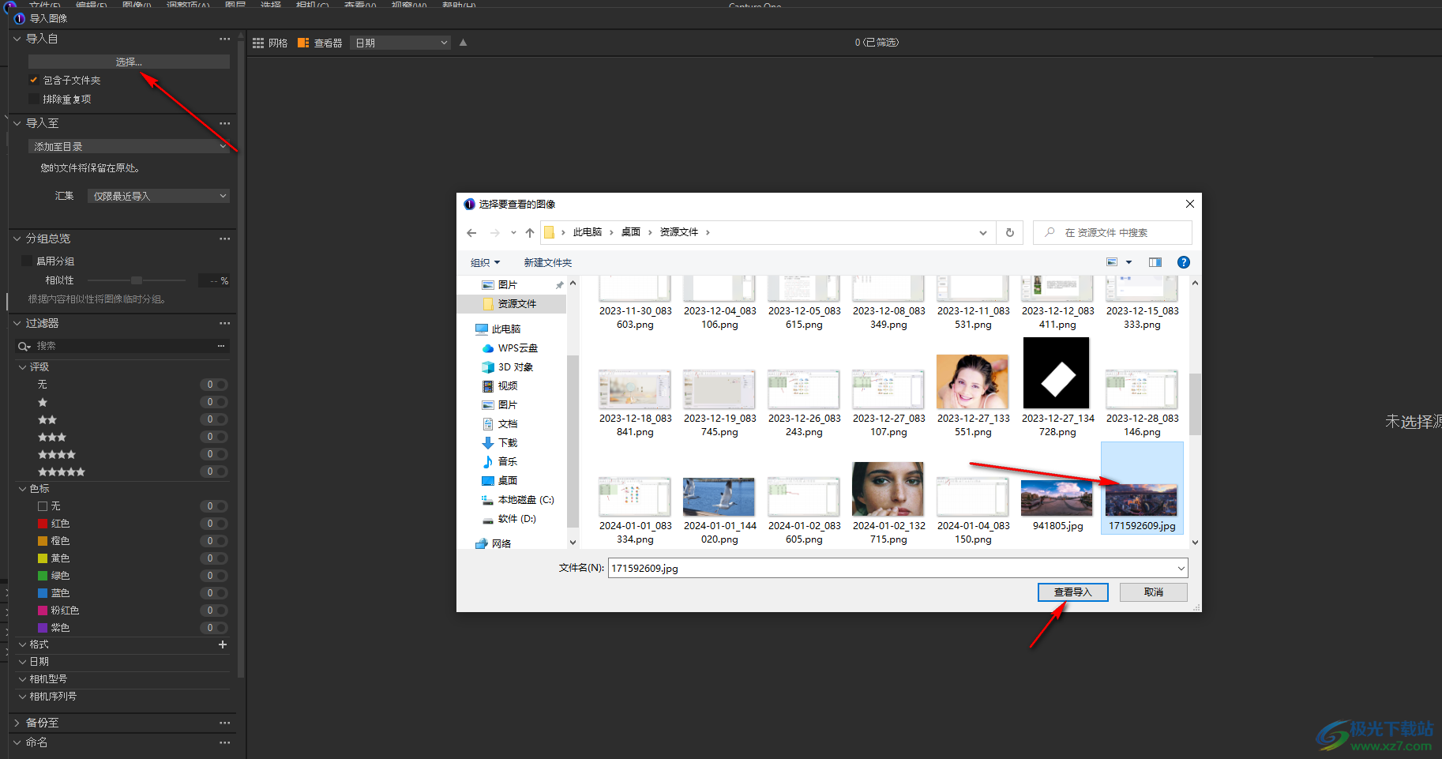
Task: Open the add to catalog dropdown
Action: pyautogui.click(x=130, y=147)
